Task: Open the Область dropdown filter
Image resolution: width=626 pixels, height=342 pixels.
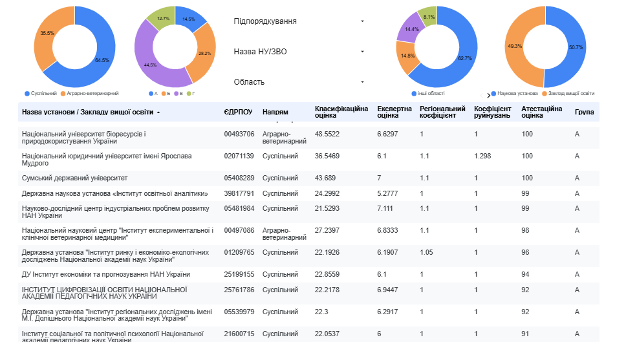Action: coord(299,82)
